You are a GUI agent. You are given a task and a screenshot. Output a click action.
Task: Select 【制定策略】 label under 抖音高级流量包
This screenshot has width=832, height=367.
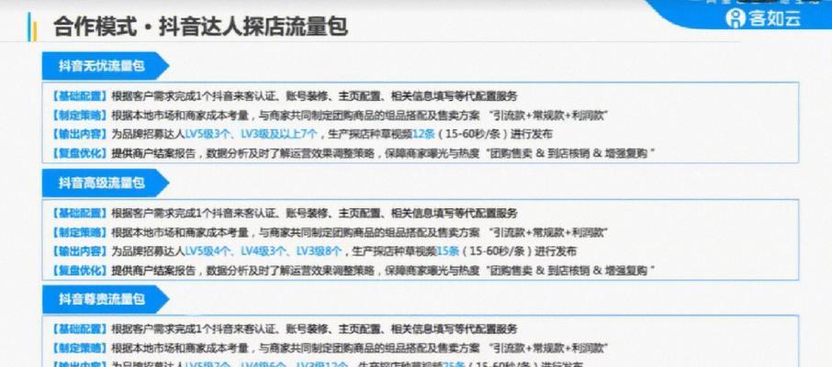(x=80, y=232)
